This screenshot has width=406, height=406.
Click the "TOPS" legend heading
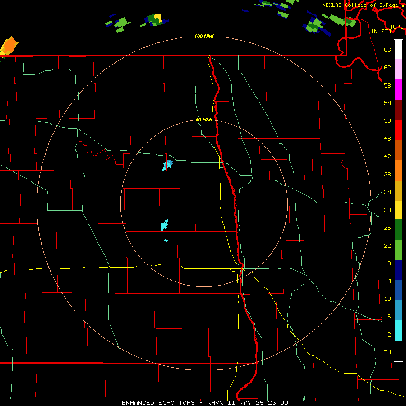(397, 27)
